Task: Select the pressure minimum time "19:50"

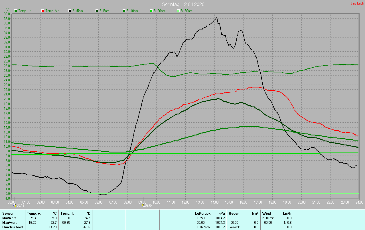Action: [200, 218]
